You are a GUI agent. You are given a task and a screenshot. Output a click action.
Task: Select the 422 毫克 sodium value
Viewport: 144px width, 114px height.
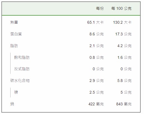[96, 104]
